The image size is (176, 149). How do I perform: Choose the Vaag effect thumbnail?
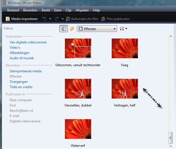[x=125, y=48]
